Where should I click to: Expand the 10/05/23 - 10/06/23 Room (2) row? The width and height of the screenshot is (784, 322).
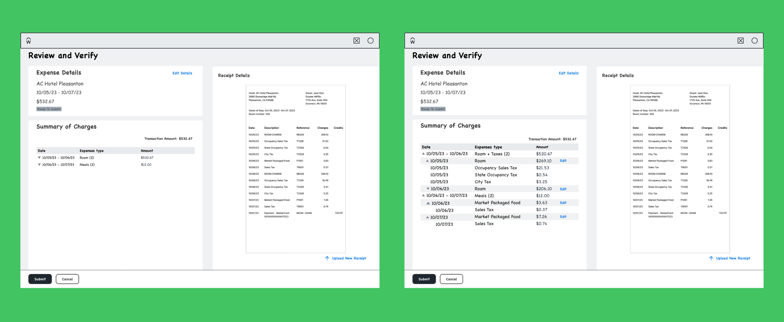(39, 158)
